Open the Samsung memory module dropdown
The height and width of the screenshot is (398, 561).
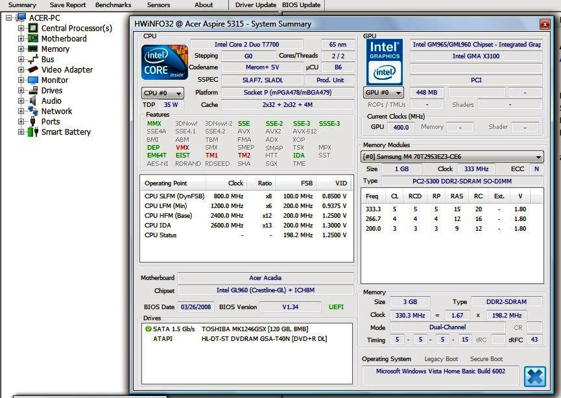[452, 157]
